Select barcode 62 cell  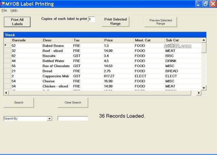coord(26,56)
